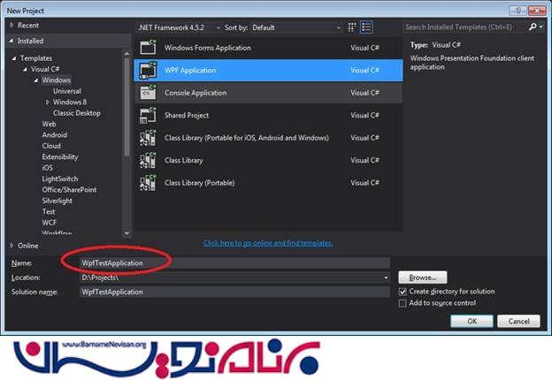Open search options dropdown arrow

point(541,27)
